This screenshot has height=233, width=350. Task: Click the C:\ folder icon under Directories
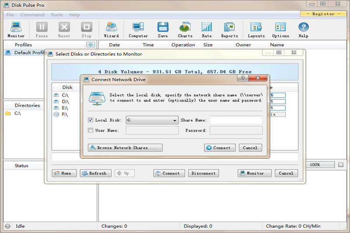8,113
